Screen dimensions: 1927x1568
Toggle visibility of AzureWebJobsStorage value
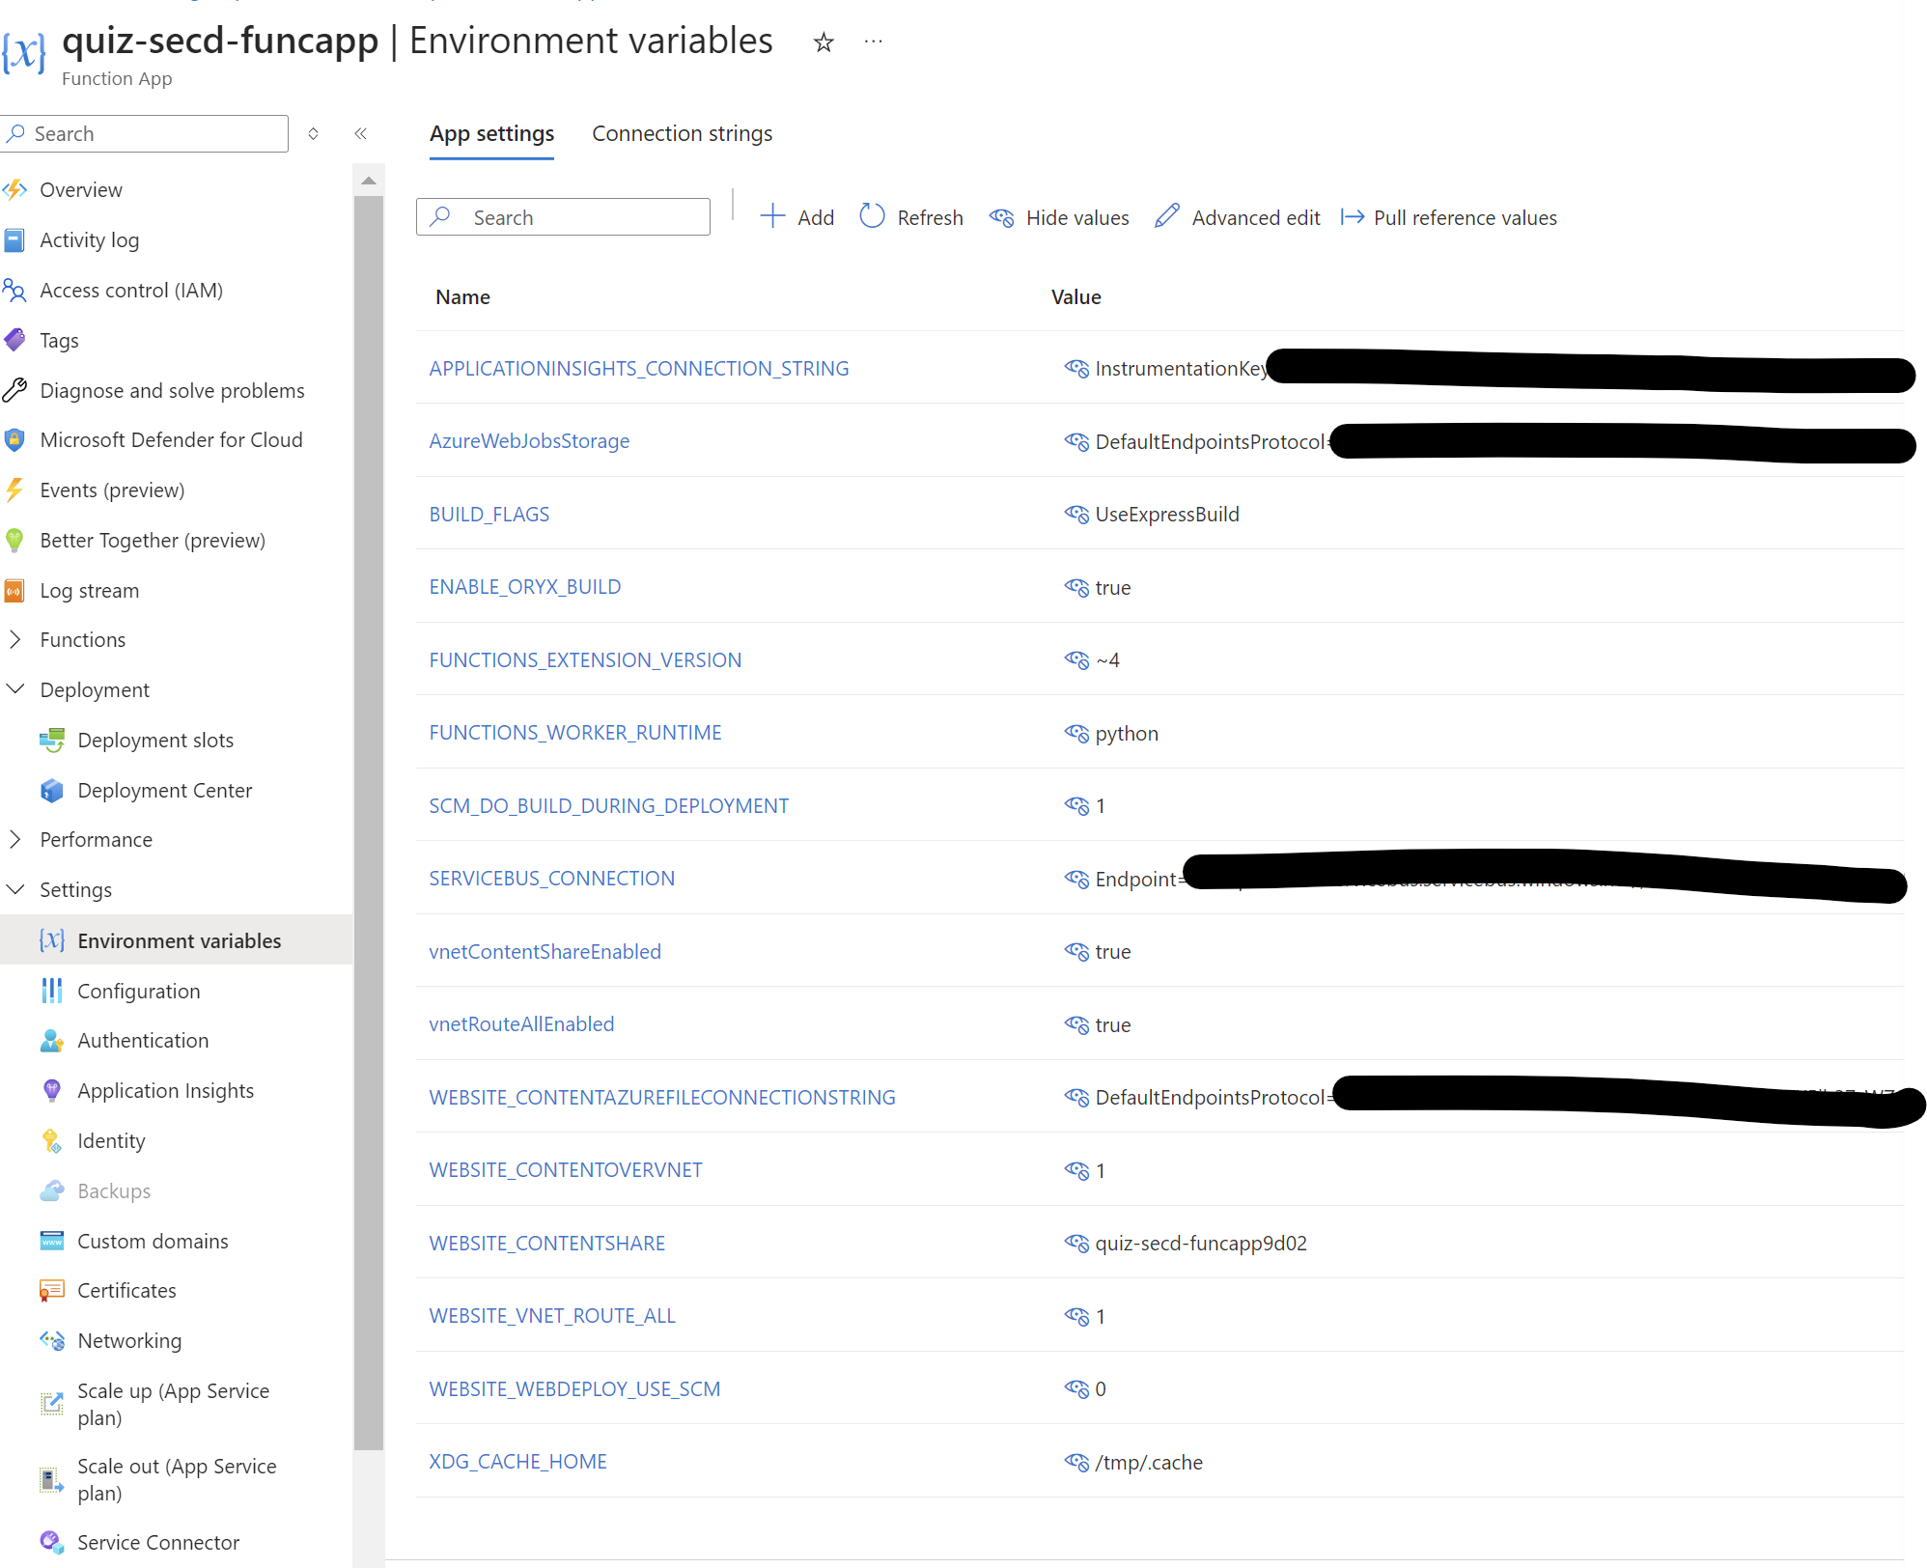[x=1076, y=441]
